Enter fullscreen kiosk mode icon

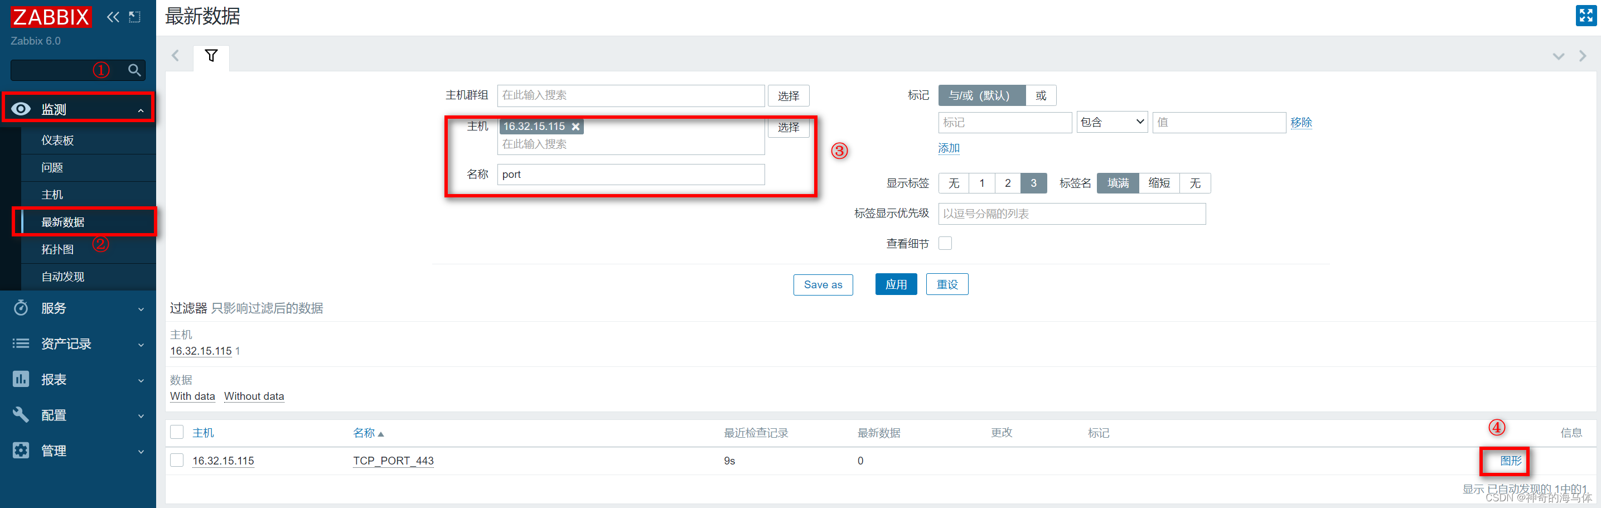1586,16
